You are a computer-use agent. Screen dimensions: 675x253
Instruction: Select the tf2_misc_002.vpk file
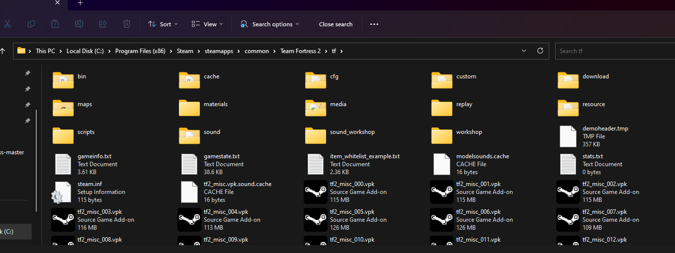point(598,192)
